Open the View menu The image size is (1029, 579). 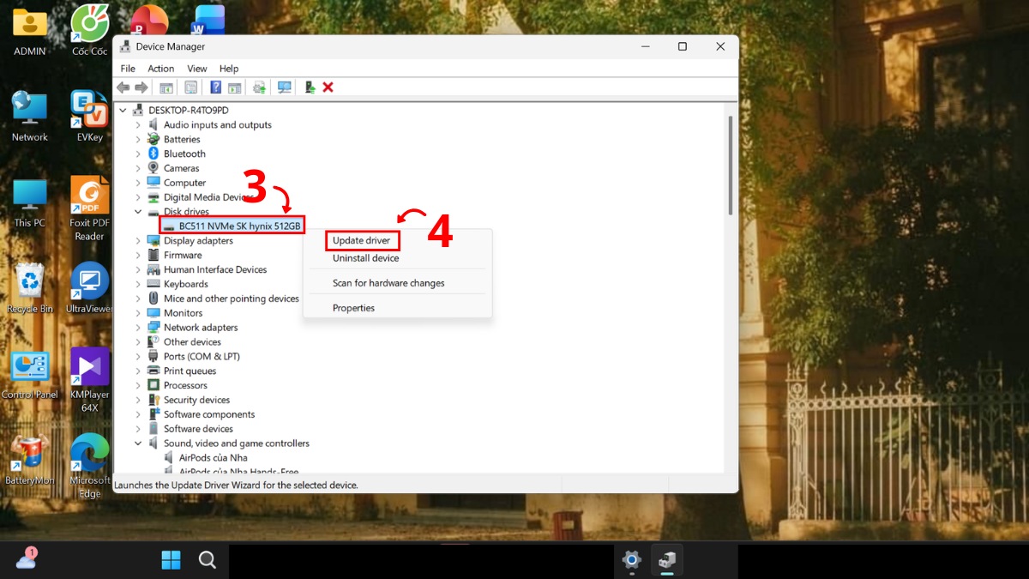pos(197,69)
